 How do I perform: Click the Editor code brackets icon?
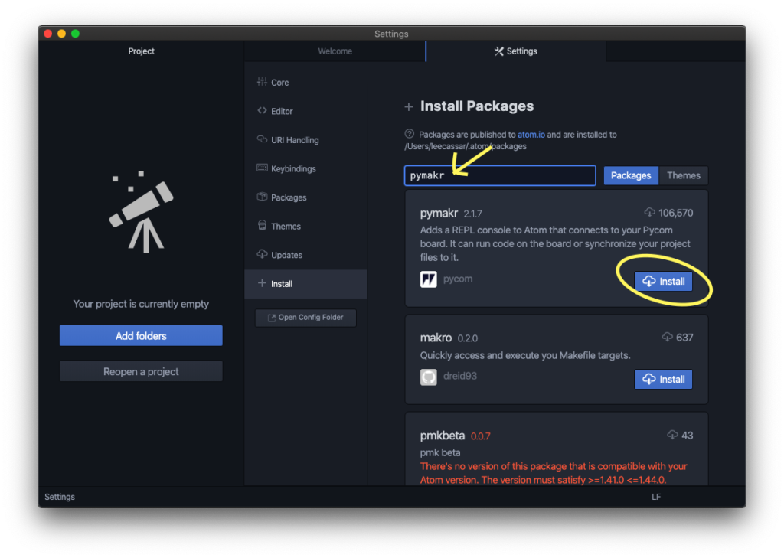262,110
